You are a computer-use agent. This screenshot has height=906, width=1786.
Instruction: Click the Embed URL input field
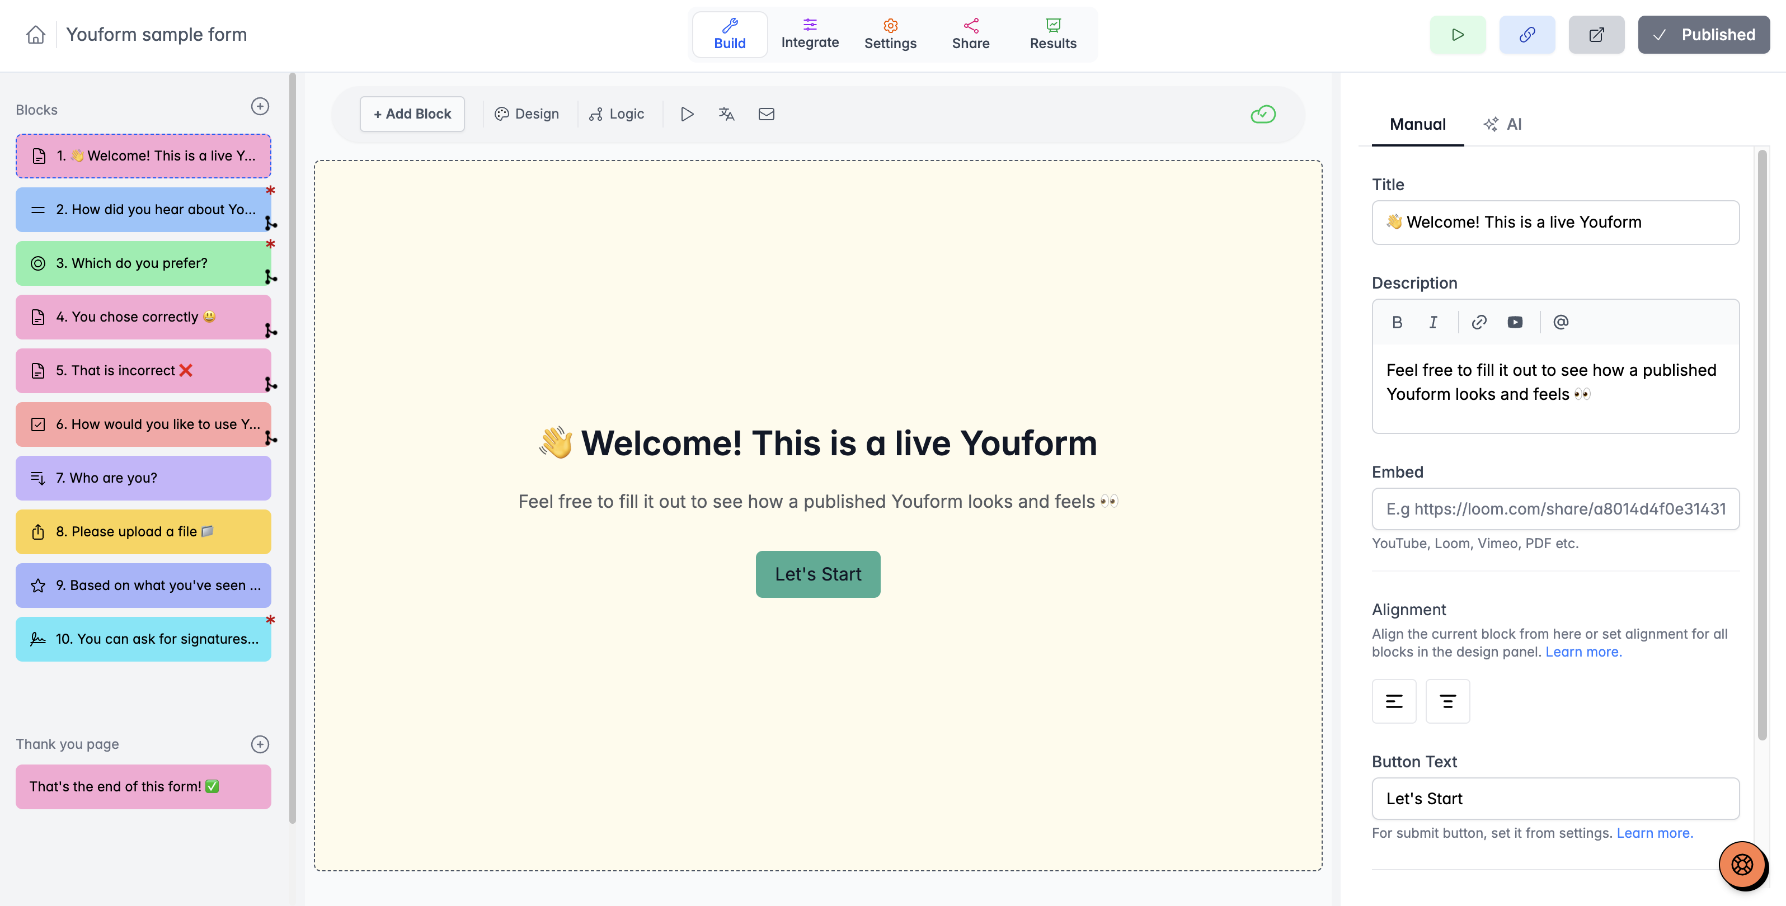coord(1555,509)
